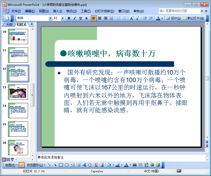Toggle bold formatting (B)

point(69,18)
